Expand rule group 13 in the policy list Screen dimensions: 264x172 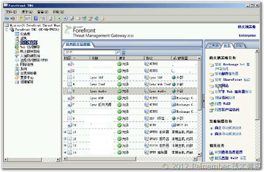click(x=65, y=146)
